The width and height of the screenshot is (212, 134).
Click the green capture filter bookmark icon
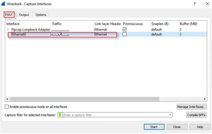pos(60,115)
